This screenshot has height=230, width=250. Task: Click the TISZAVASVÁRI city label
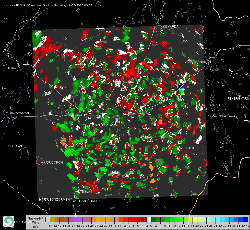(x=20, y=113)
